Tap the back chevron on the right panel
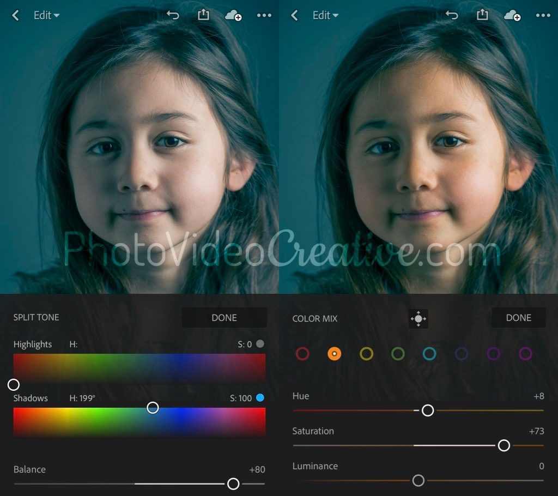 tap(294, 15)
